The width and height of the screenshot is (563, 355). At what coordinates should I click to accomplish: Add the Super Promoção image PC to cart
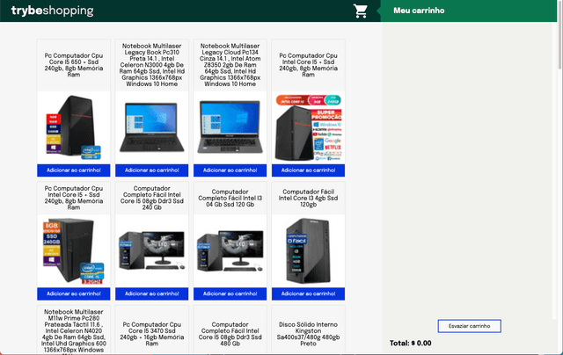click(x=309, y=170)
